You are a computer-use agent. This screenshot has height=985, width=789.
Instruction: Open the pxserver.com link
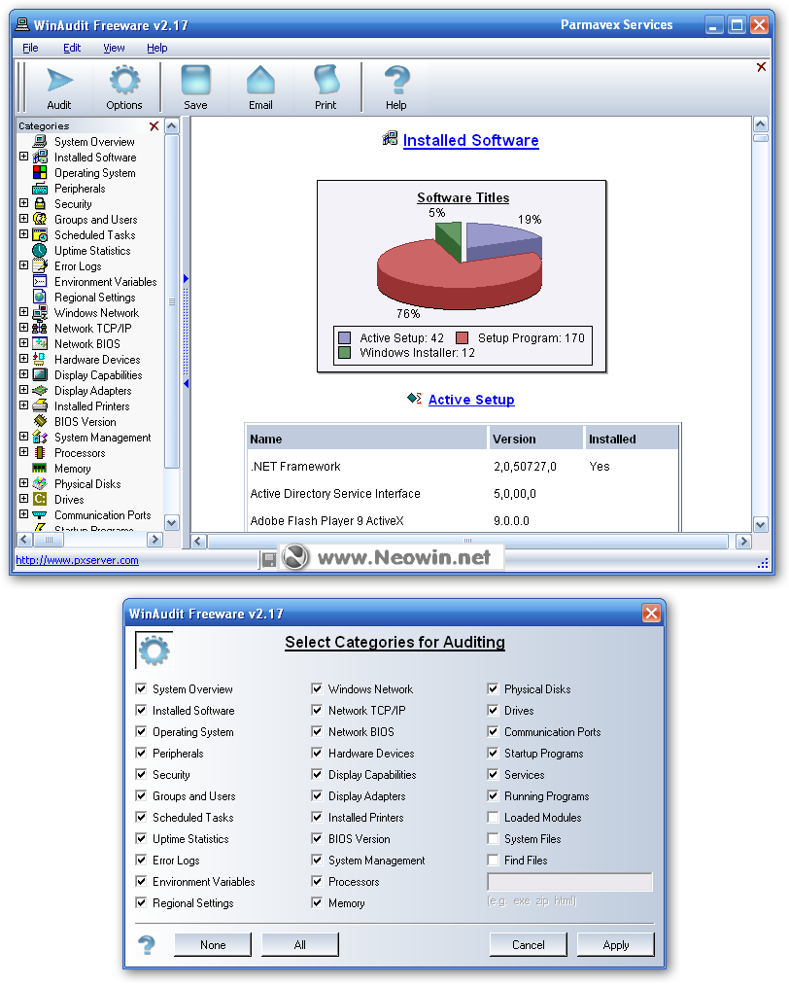point(77,560)
